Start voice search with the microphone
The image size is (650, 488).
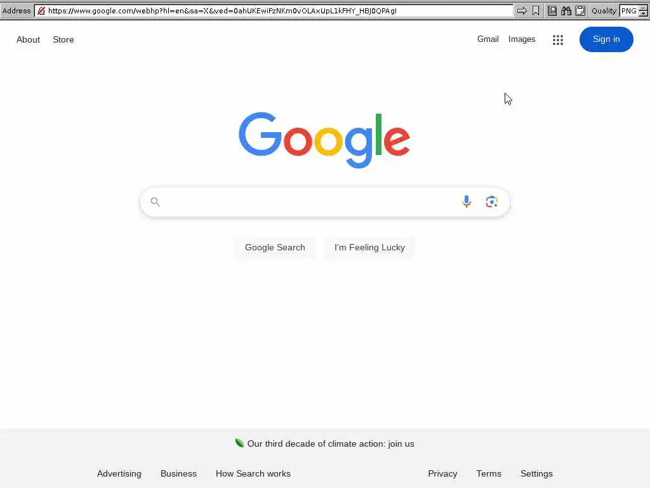[x=467, y=201]
